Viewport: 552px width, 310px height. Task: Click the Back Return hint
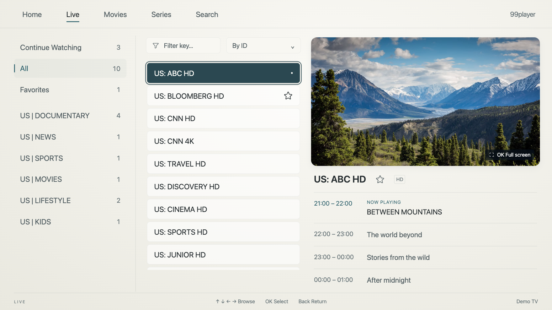[313, 301]
